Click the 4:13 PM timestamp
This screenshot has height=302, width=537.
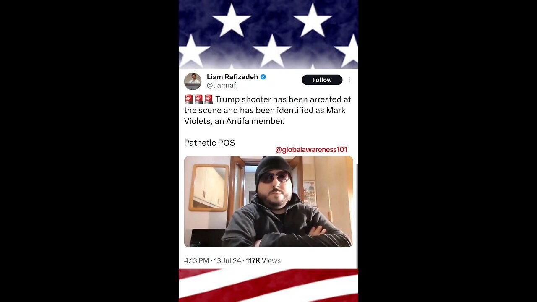[196, 260]
